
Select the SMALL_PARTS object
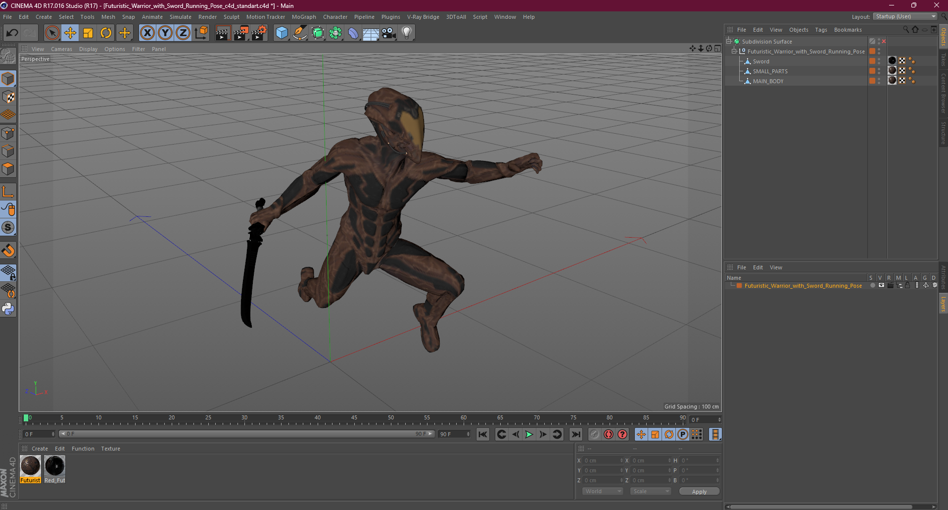(770, 71)
